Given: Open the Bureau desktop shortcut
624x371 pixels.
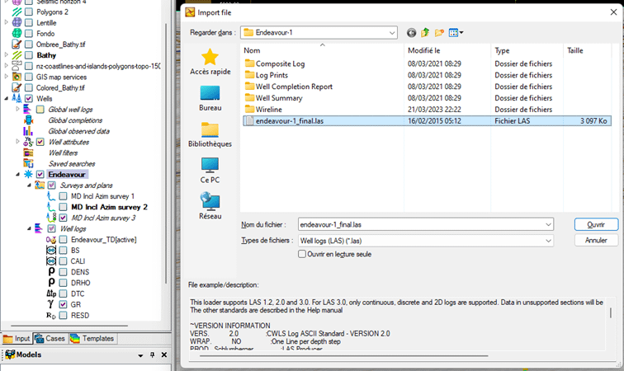Looking at the screenshot, I should click(x=210, y=97).
